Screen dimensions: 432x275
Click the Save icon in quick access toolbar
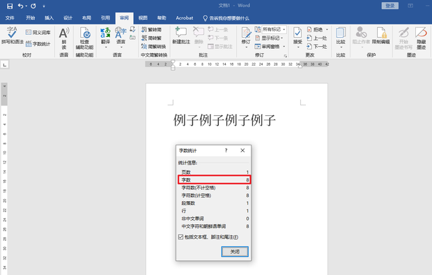(x=10, y=6)
